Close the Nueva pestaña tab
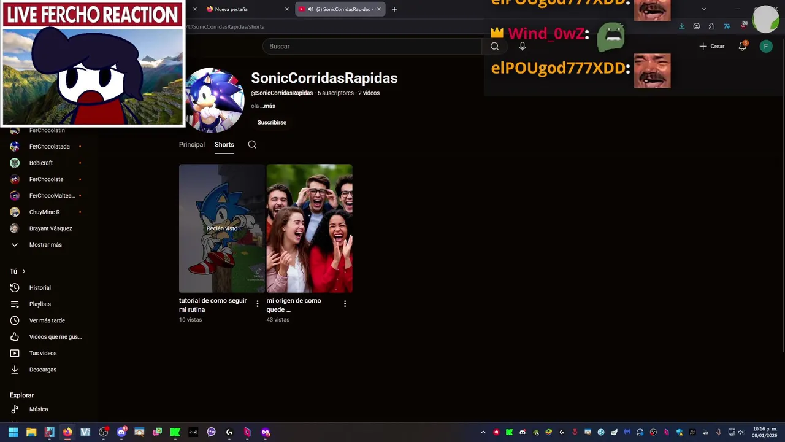The width and height of the screenshot is (785, 442). tap(287, 9)
